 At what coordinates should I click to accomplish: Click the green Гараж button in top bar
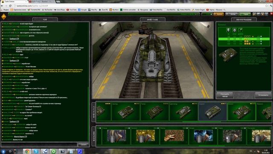244,14
